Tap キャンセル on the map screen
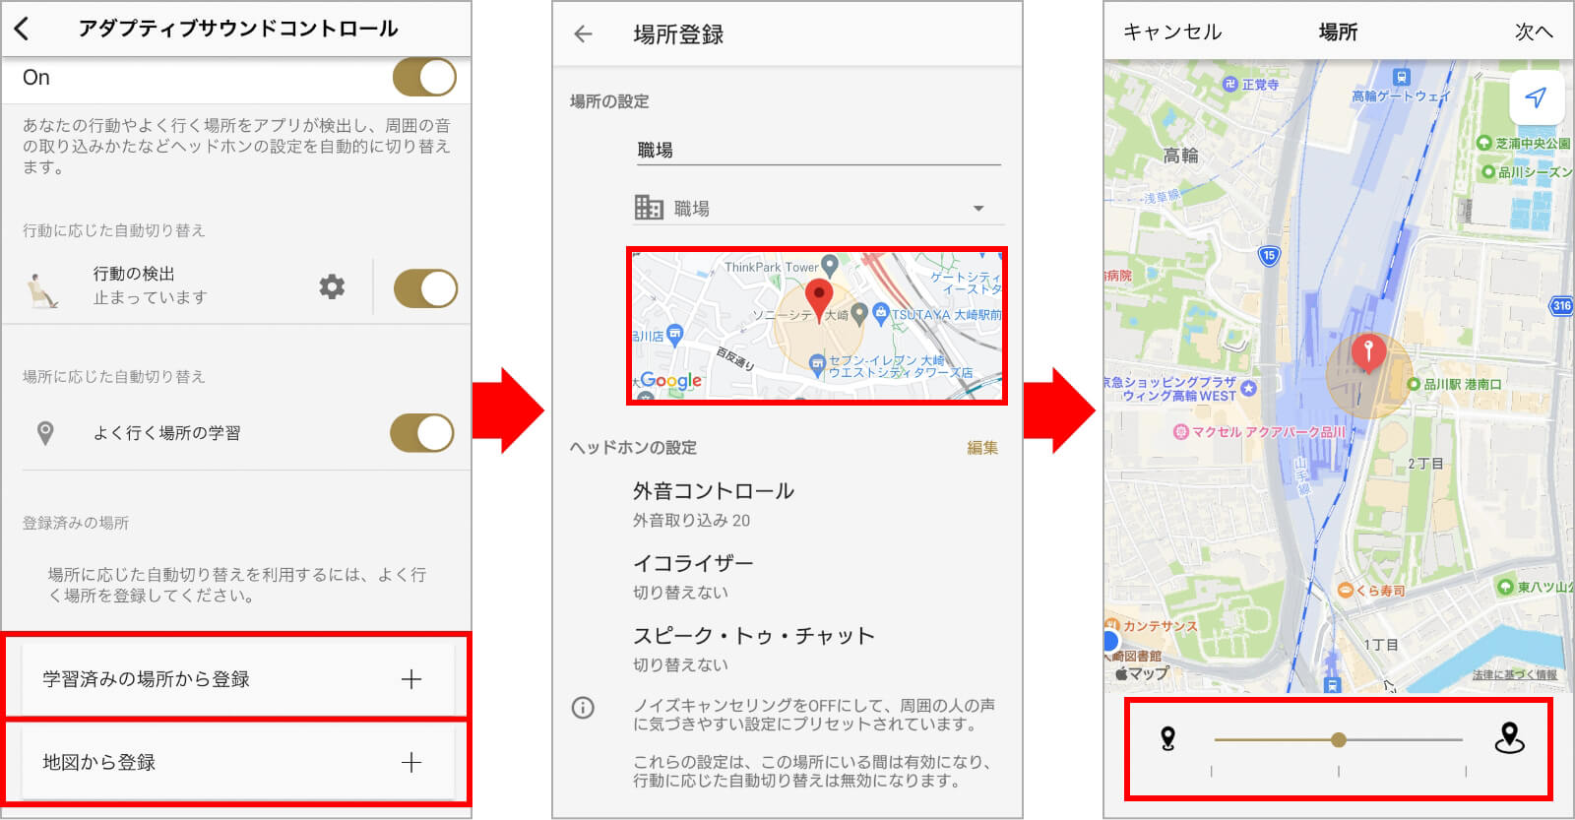1575x820 pixels. pos(1171,32)
